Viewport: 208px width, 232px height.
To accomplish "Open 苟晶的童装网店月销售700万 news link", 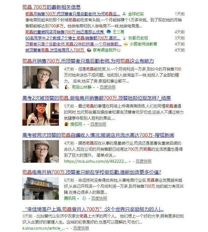I will [65, 32].
